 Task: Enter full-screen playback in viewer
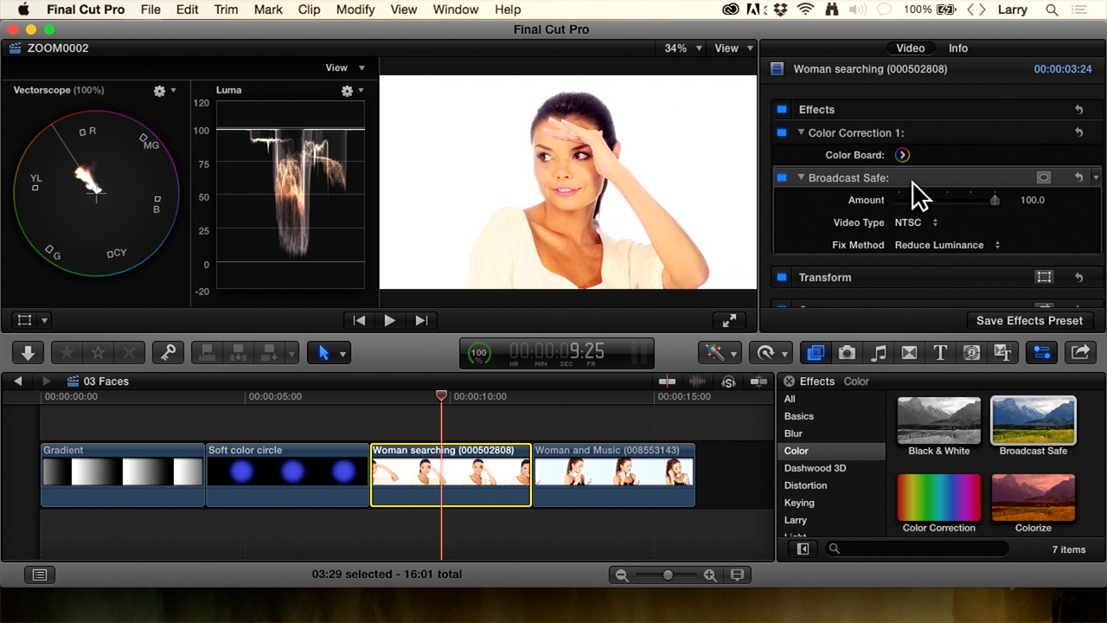tap(729, 320)
